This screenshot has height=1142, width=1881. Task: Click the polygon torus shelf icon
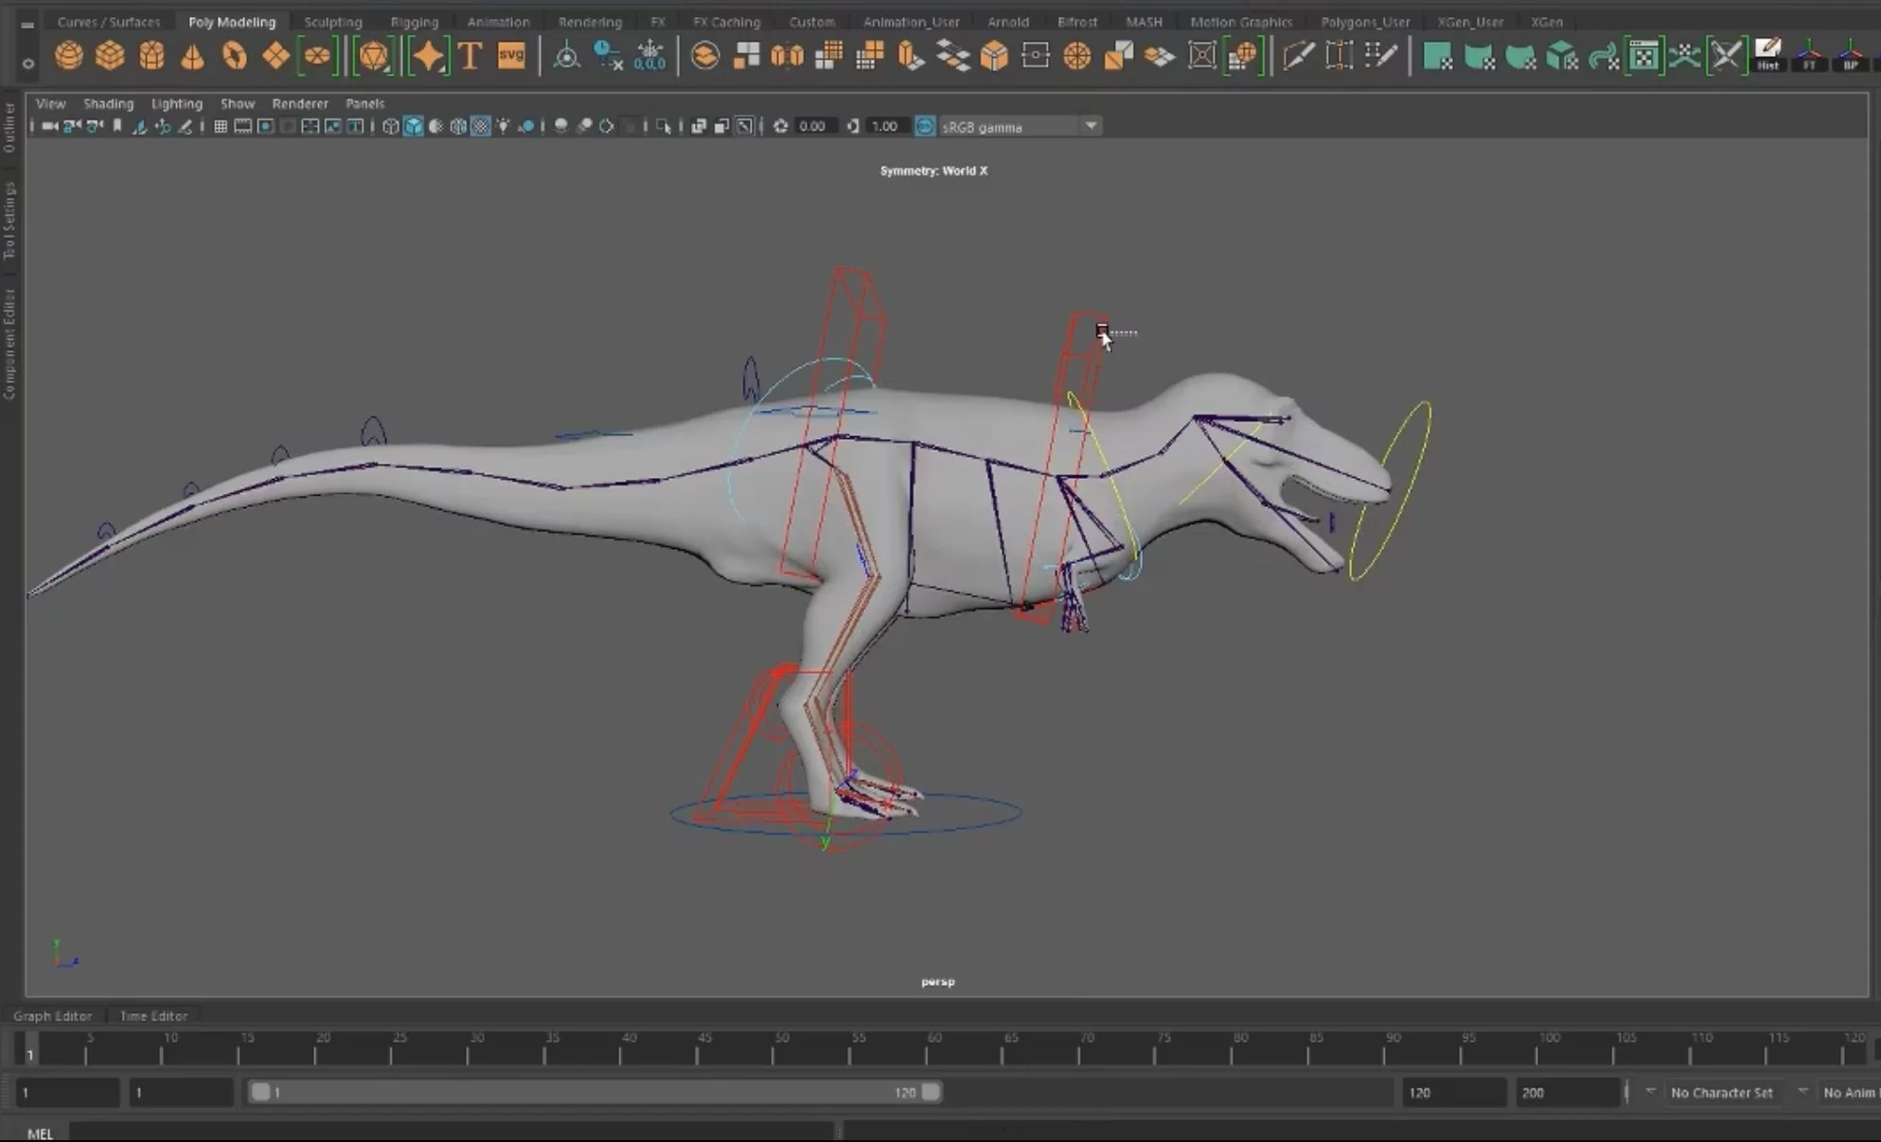234,56
